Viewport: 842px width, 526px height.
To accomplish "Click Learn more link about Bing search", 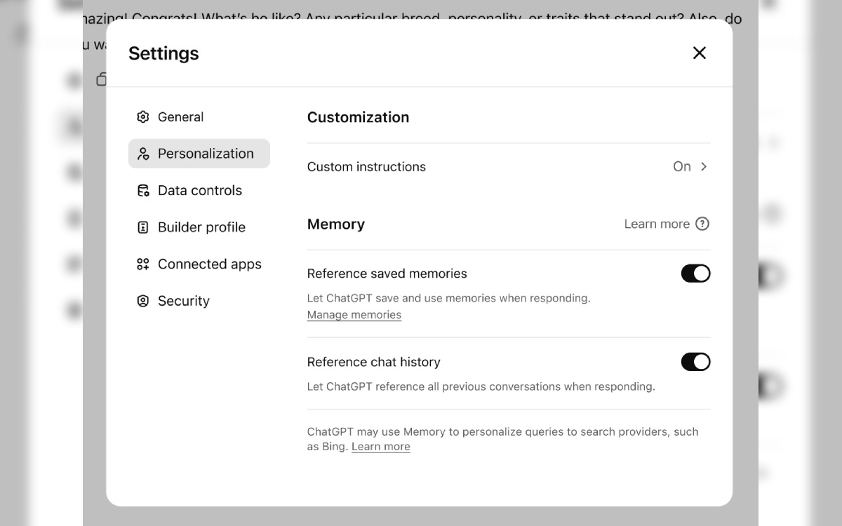I will [381, 447].
